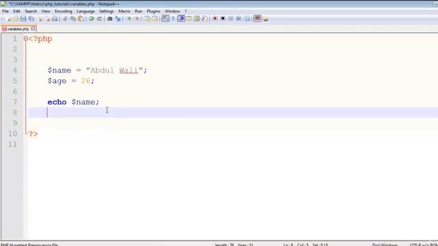Click line number 4 in the margin

[15, 70]
